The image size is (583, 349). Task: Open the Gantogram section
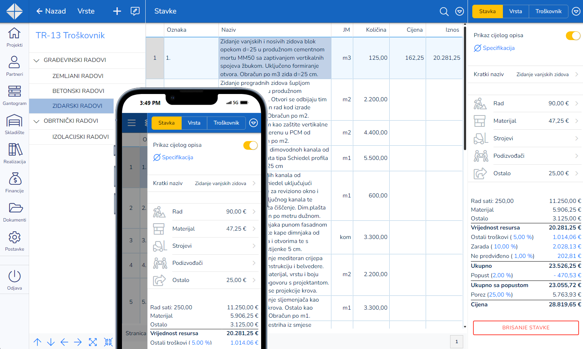point(15,95)
